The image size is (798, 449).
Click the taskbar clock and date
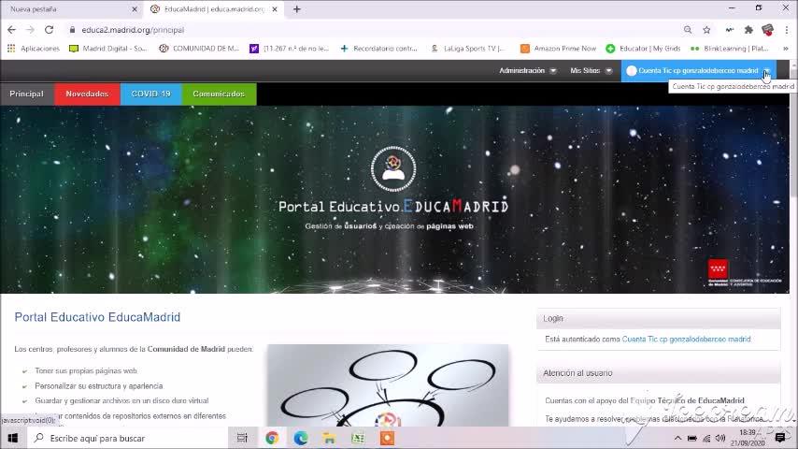750,438
